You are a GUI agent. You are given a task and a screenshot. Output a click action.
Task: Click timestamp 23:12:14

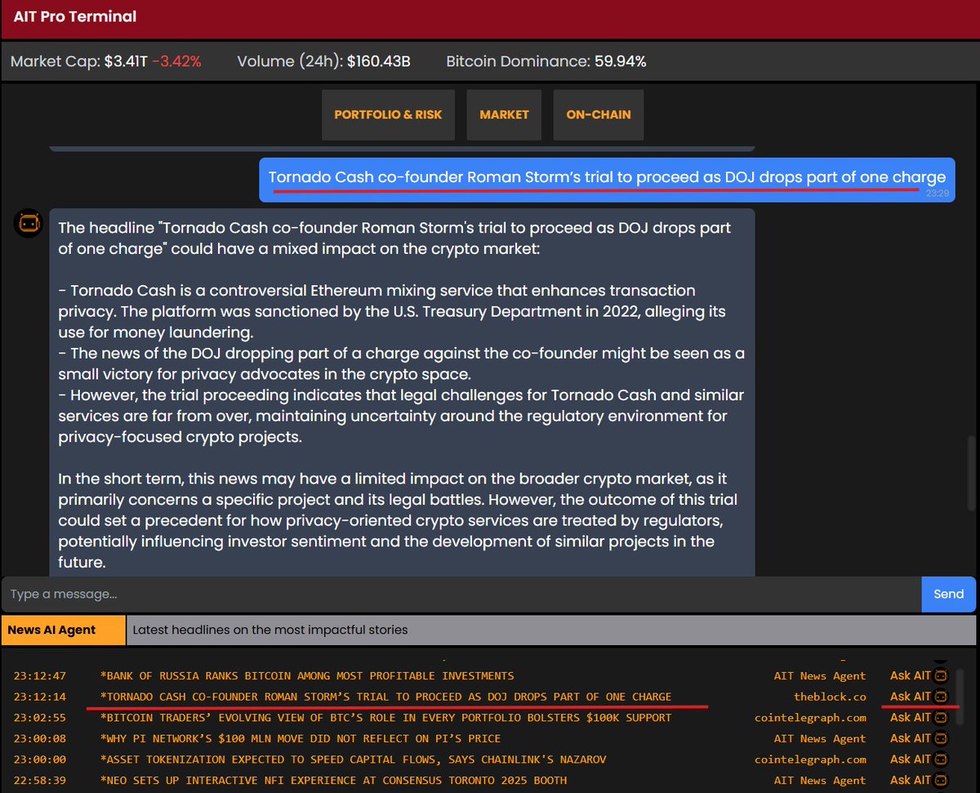40,697
